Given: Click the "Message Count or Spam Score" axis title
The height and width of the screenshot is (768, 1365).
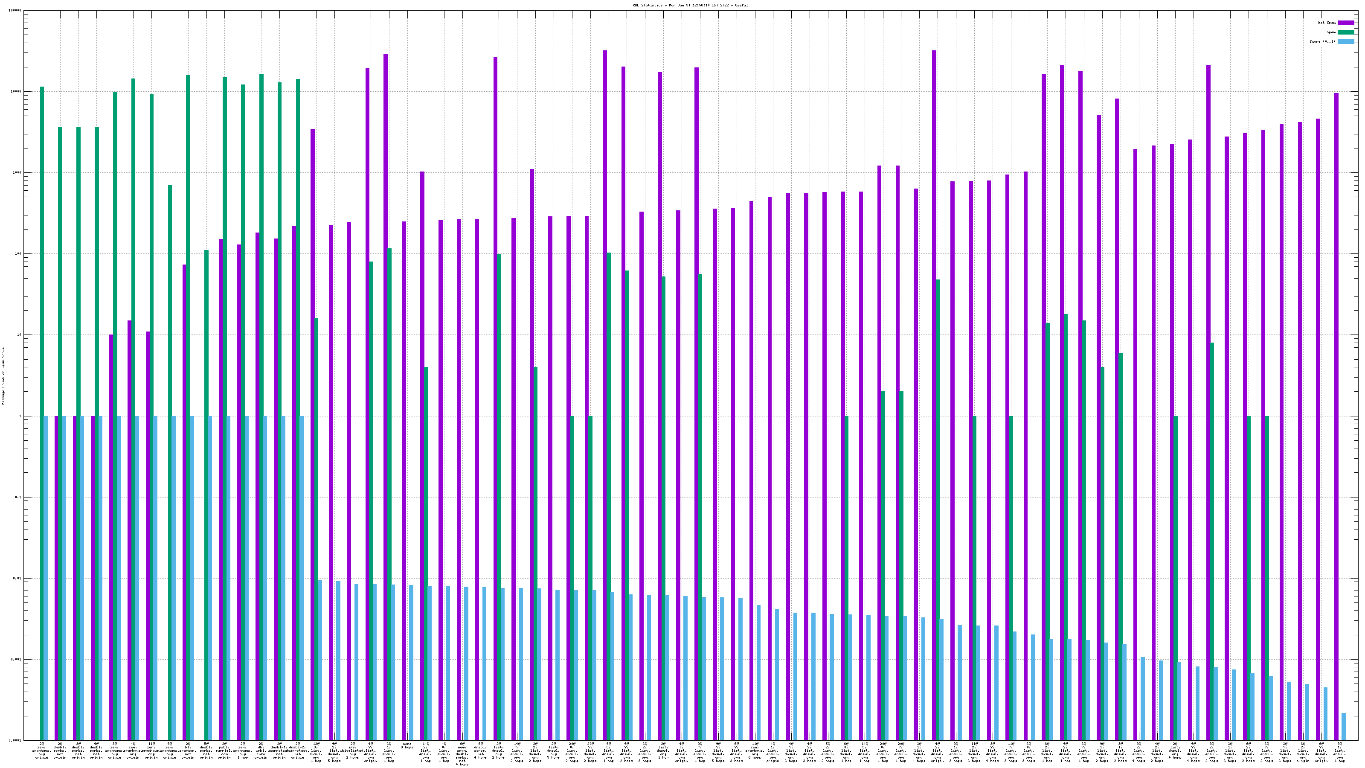Looking at the screenshot, I should click(x=3, y=376).
